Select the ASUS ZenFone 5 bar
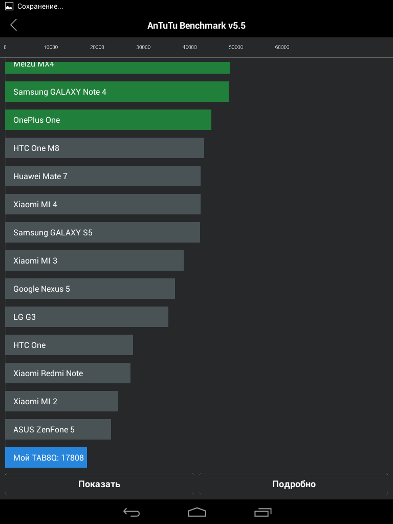 58,429
